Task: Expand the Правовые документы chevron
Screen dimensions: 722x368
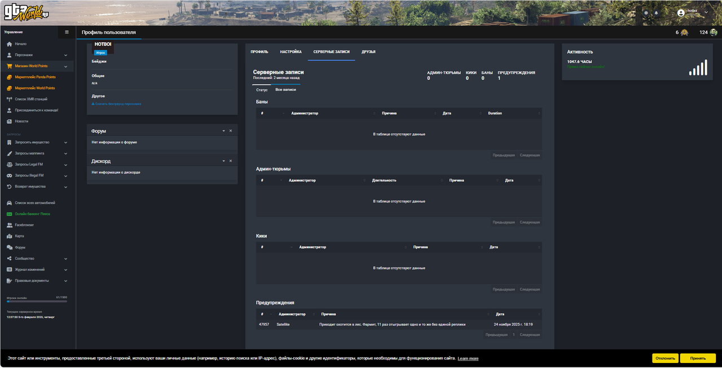Action: pos(66,281)
